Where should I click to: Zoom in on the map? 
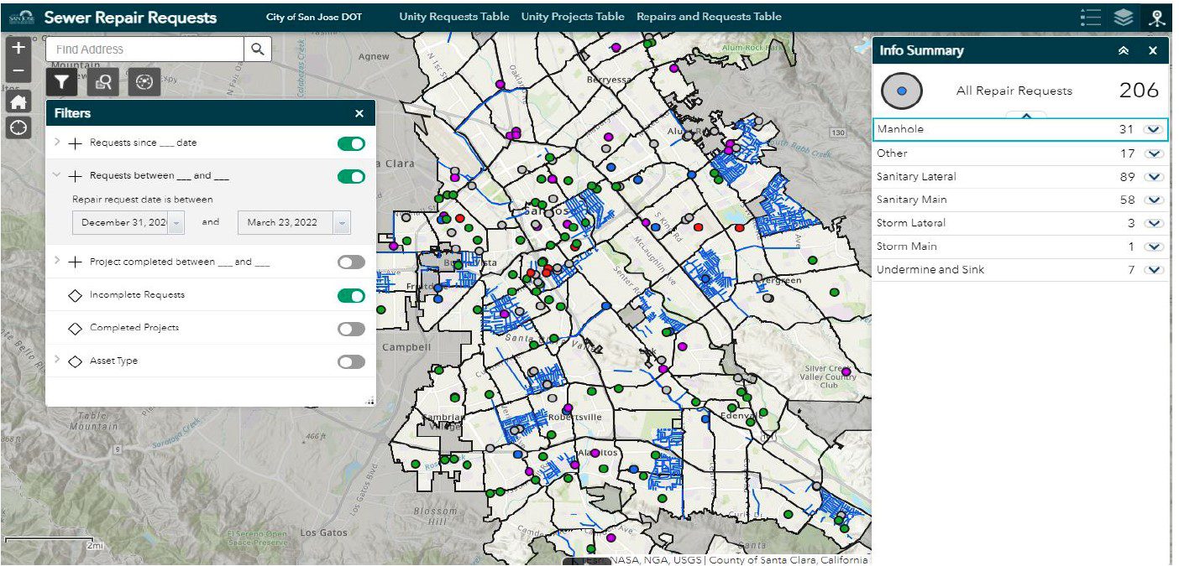[x=18, y=49]
